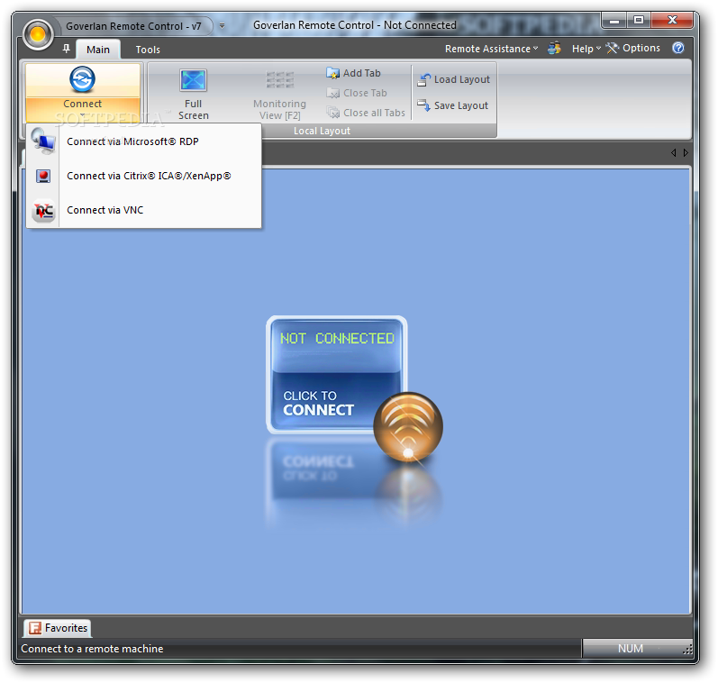This screenshot has height=683, width=718.
Task: Click Load Layout
Action: (453, 79)
